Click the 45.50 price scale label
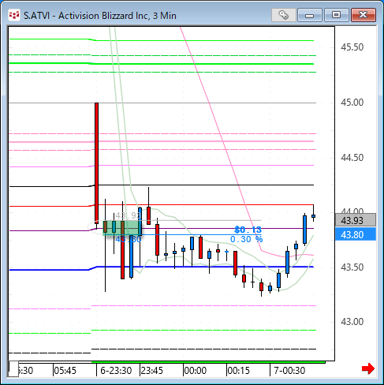Screen dimensions: 384x385 click(x=352, y=47)
